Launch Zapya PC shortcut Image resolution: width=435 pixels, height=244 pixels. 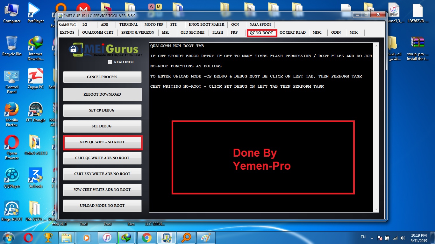(x=36, y=79)
